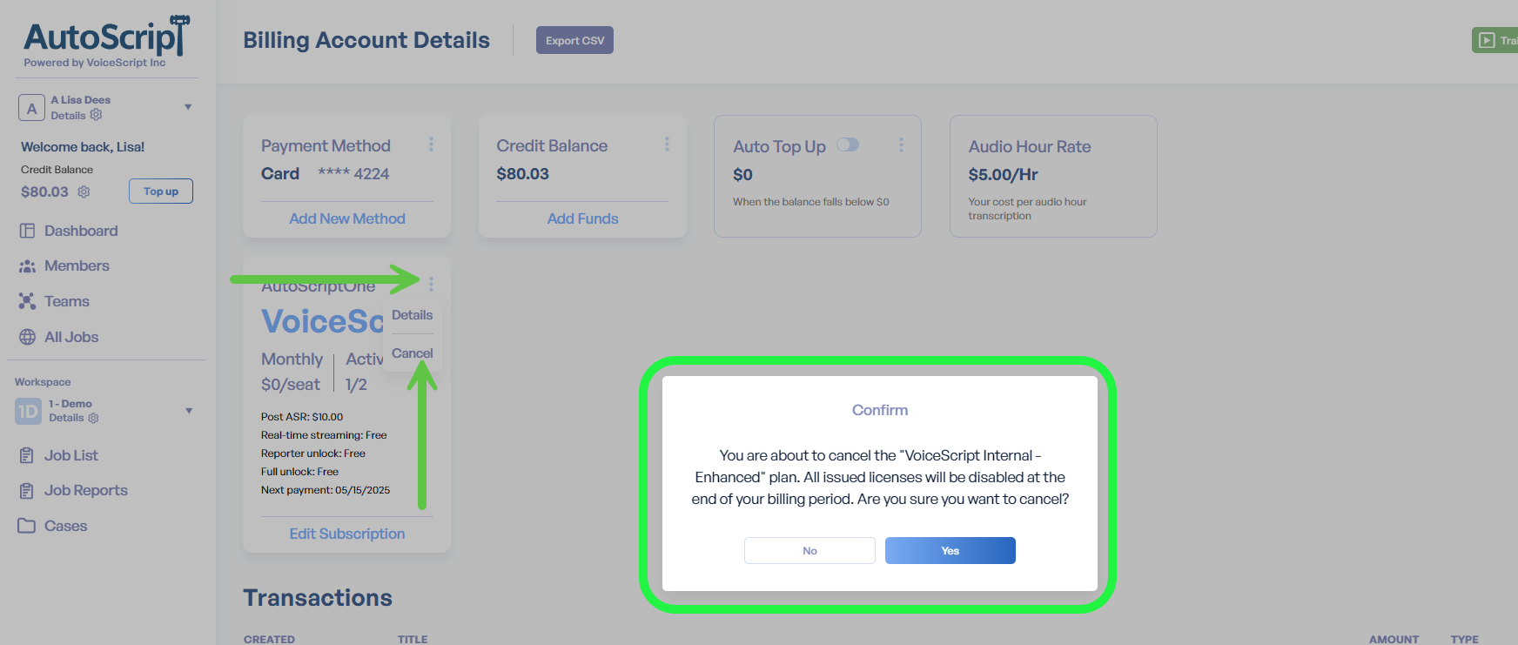Open the Members icon in sidebar
The width and height of the screenshot is (1518, 645).
[x=27, y=266]
